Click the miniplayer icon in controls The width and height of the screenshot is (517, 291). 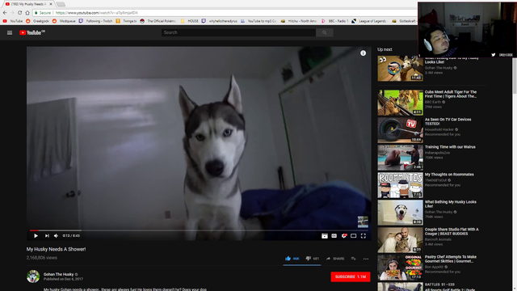click(325, 235)
